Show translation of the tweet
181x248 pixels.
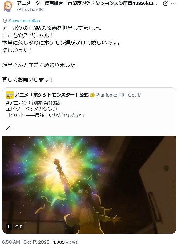(x=24, y=21)
